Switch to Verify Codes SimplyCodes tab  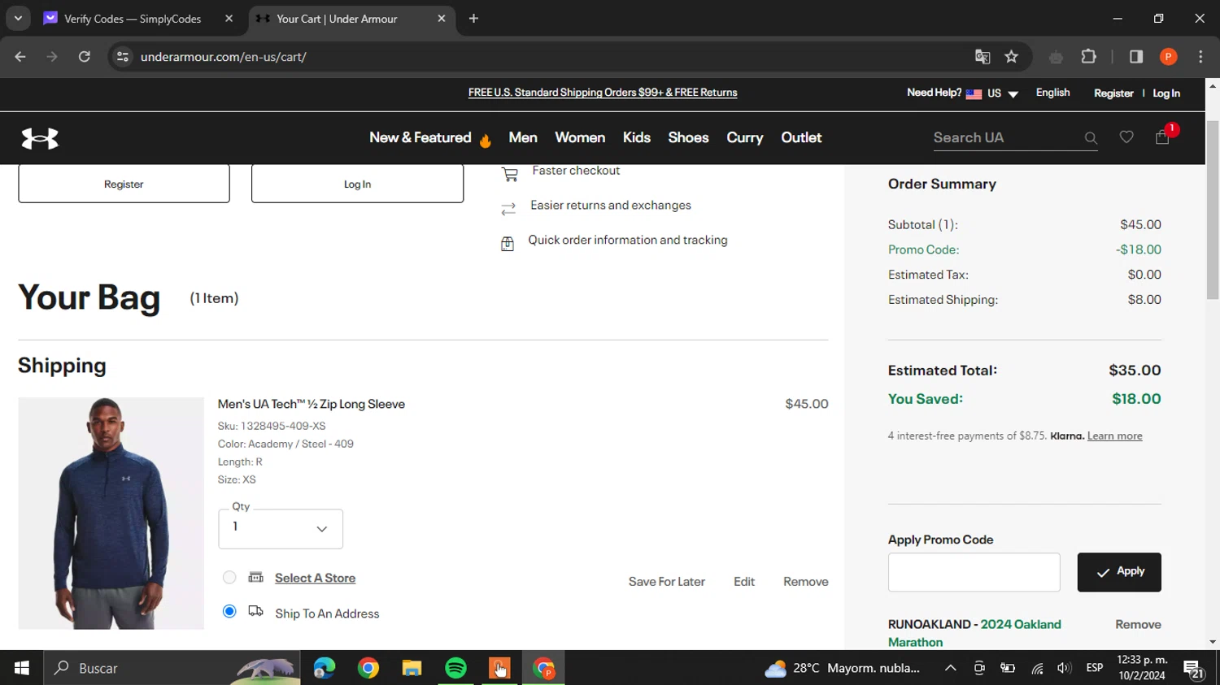pyautogui.click(x=132, y=19)
